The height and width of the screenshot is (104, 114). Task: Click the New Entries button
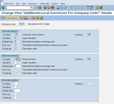(x=12, y=18)
